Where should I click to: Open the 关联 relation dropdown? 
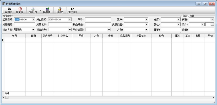(212, 19)
